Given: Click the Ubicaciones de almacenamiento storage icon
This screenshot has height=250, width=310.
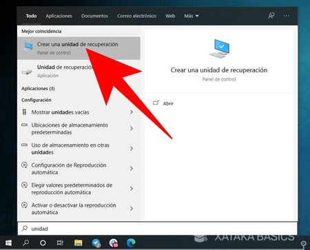Looking at the screenshot, I should (x=24, y=125).
